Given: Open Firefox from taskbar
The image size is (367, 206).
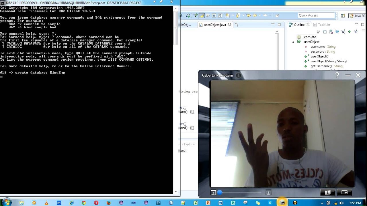Looking at the screenshot, I should [109, 203].
